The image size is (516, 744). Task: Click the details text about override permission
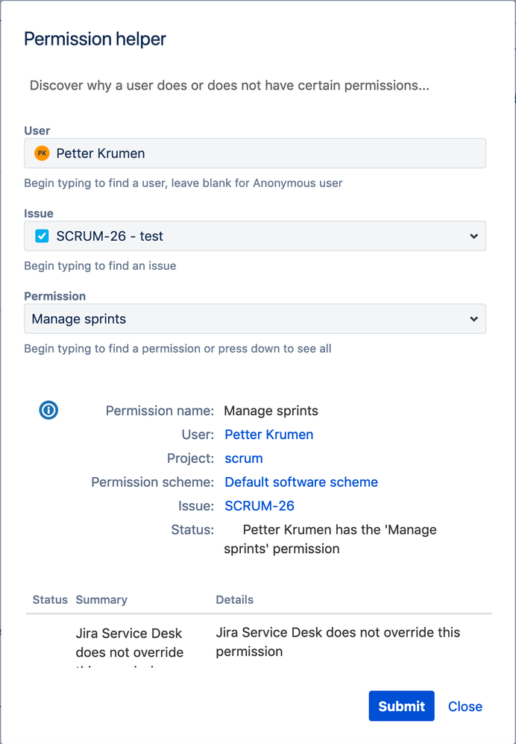(338, 642)
